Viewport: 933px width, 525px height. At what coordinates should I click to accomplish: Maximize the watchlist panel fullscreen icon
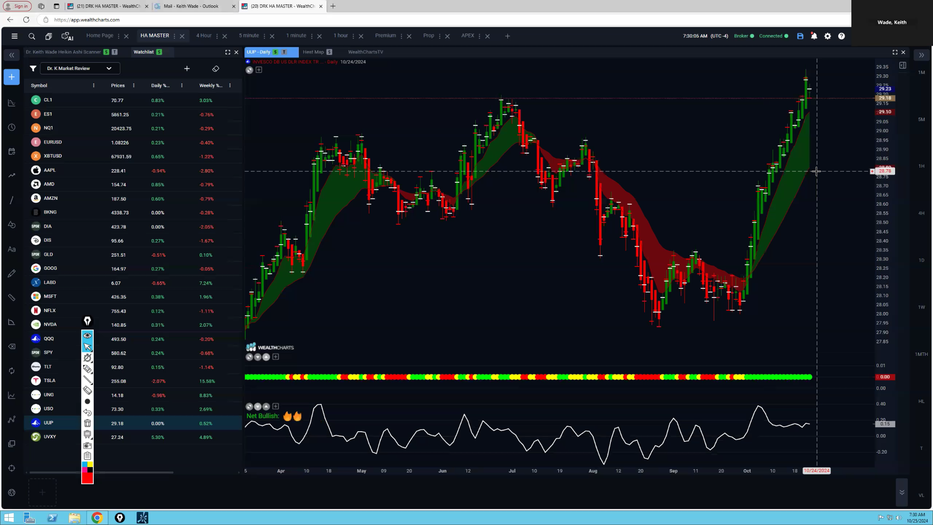(227, 52)
